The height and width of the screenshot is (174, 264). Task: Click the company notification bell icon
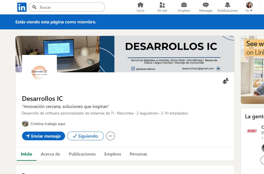pos(225,81)
